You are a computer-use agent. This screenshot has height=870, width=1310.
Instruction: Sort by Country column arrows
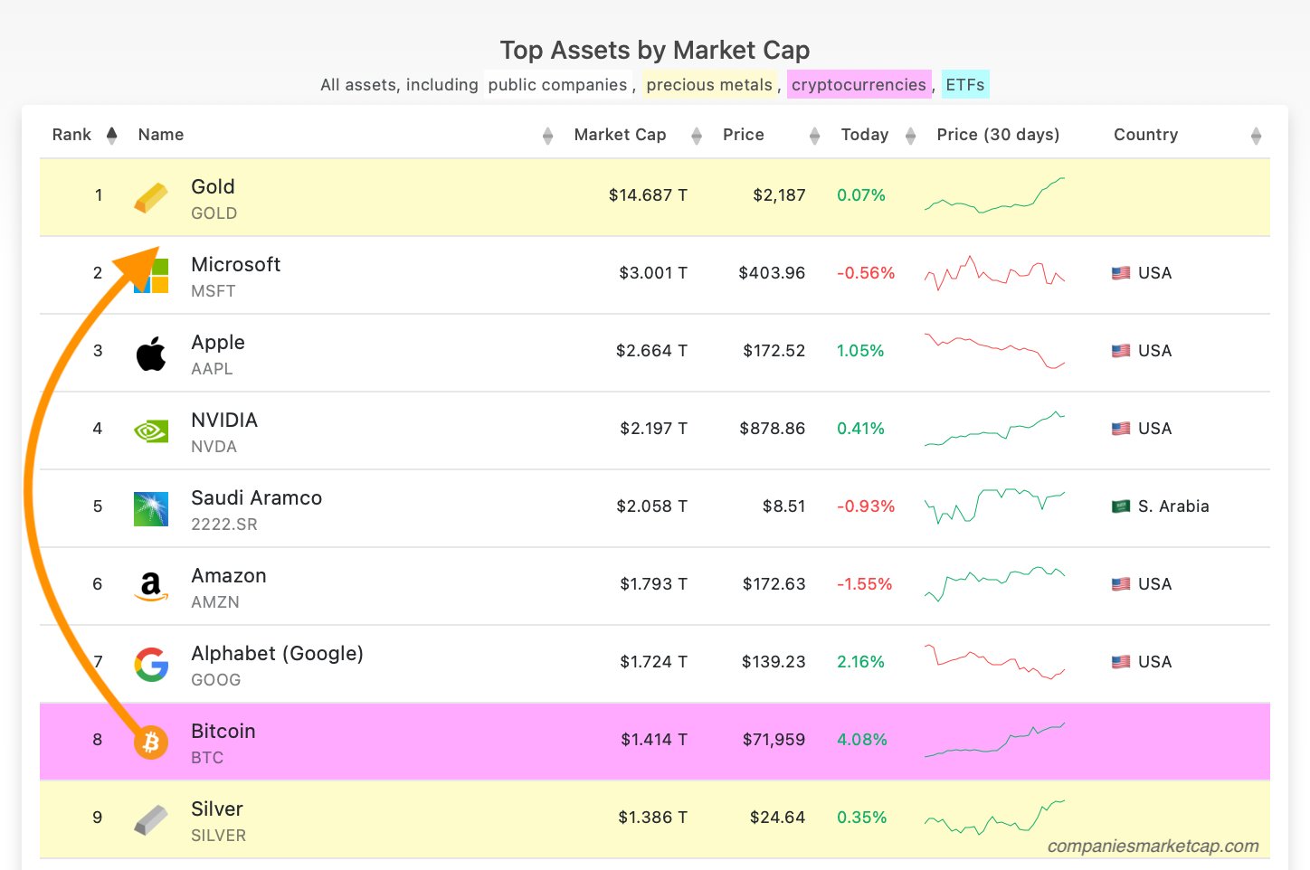[1255, 136]
